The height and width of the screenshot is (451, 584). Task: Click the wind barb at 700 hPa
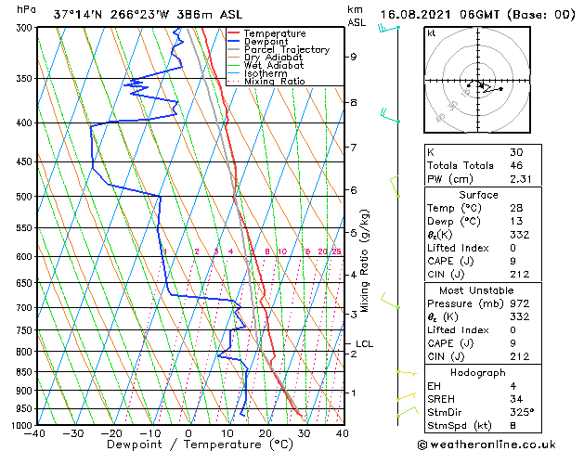(x=390, y=302)
